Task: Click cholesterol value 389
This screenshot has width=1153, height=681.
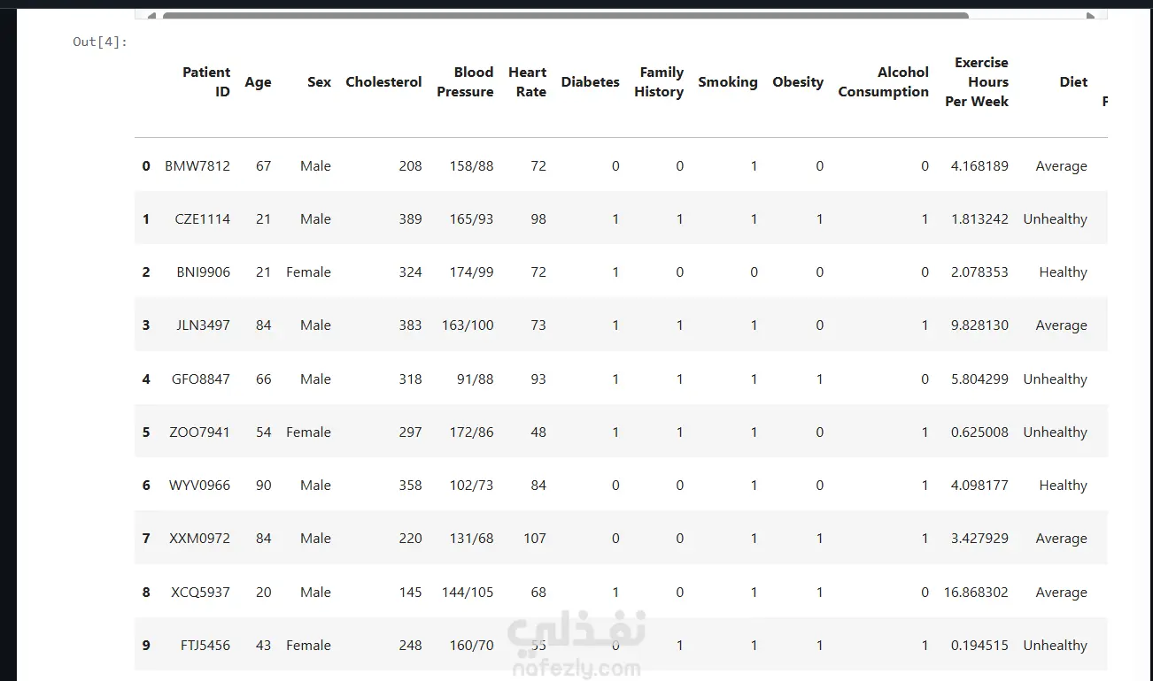Action: click(x=410, y=219)
